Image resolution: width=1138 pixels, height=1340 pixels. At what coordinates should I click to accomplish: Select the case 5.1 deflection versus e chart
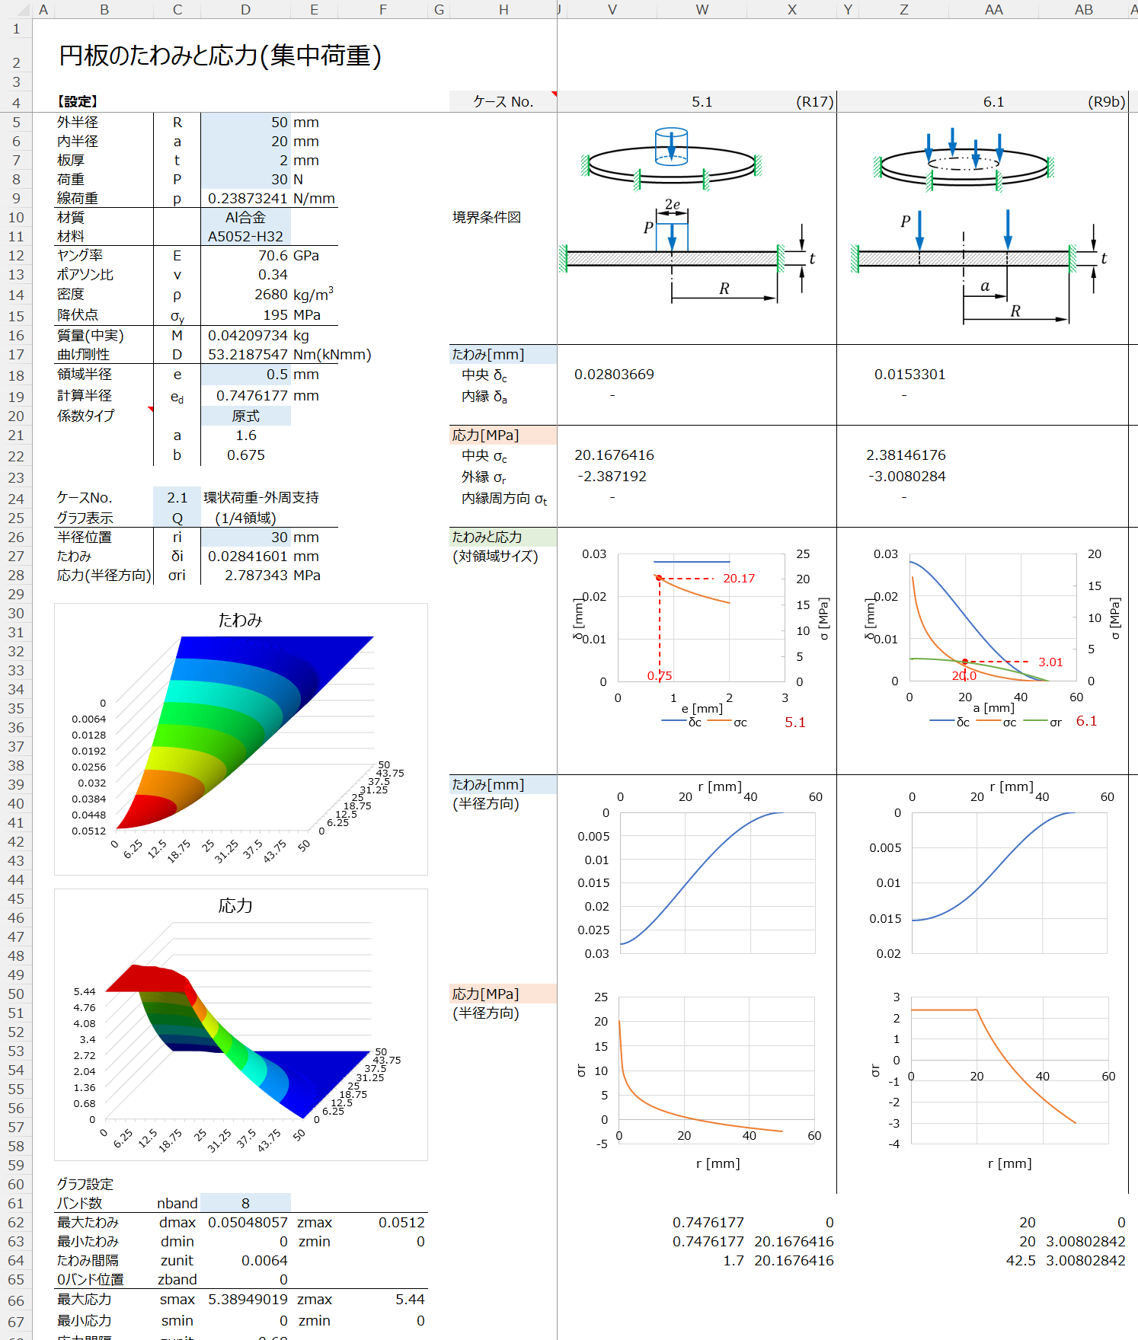[696, 640]
